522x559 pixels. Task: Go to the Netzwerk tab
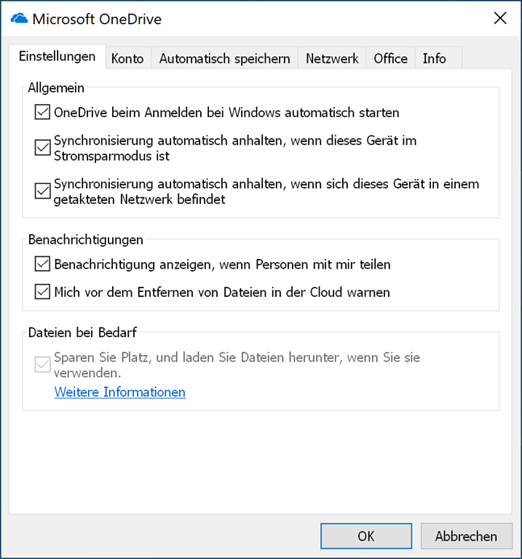point(332,59)
